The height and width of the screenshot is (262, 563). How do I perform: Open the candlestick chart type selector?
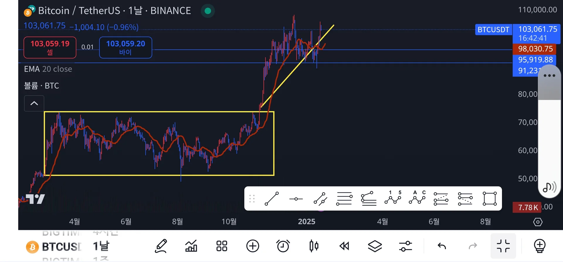click(x=314, y=246)
